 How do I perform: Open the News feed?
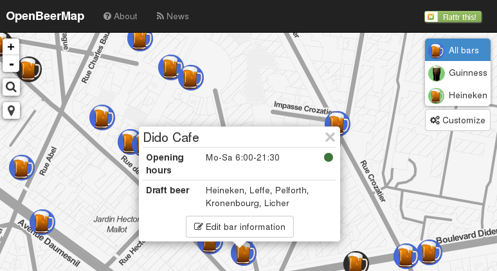172,16
